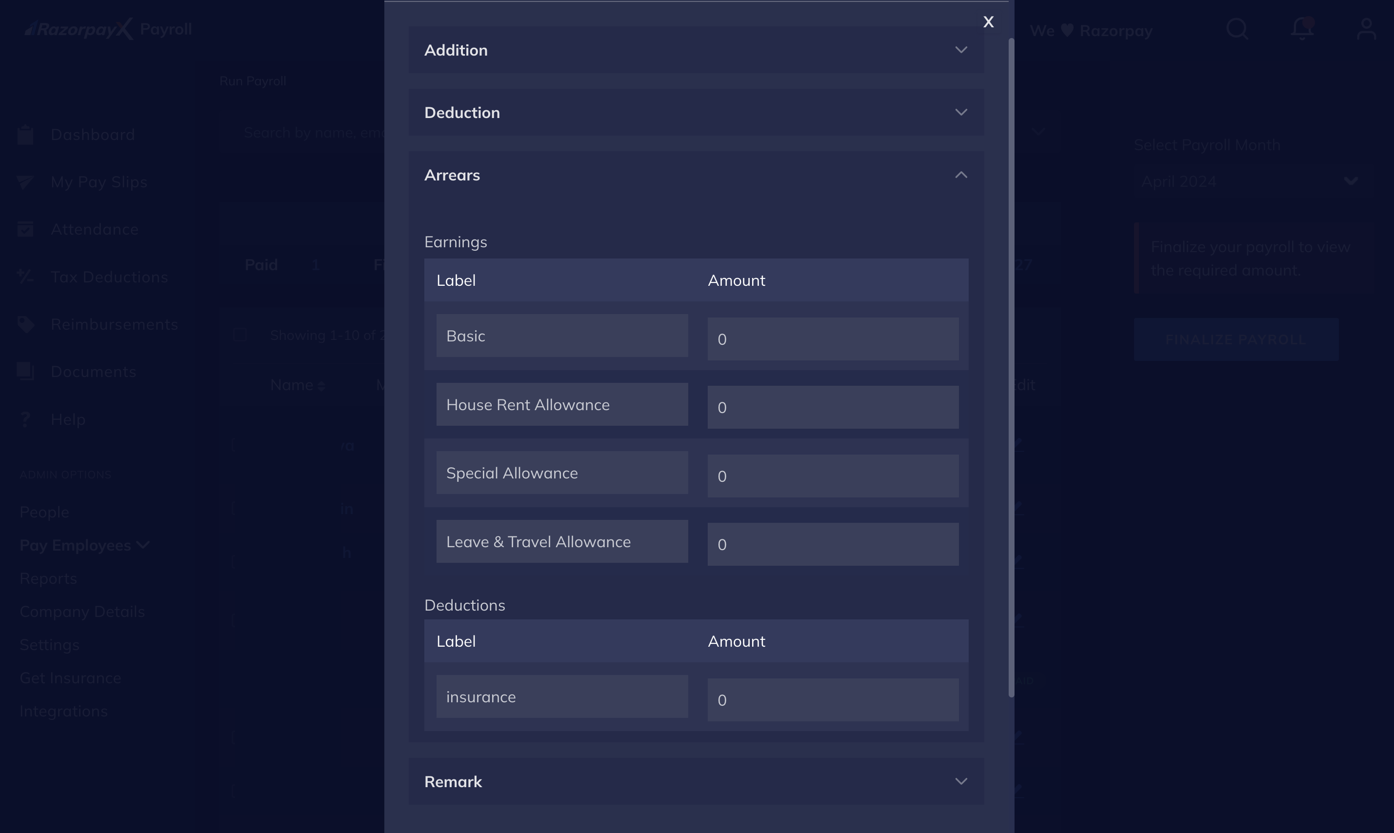Screen dimensions: 1394x833
Task: Click the Attendance sidebar icon
Action: (25, 229)
